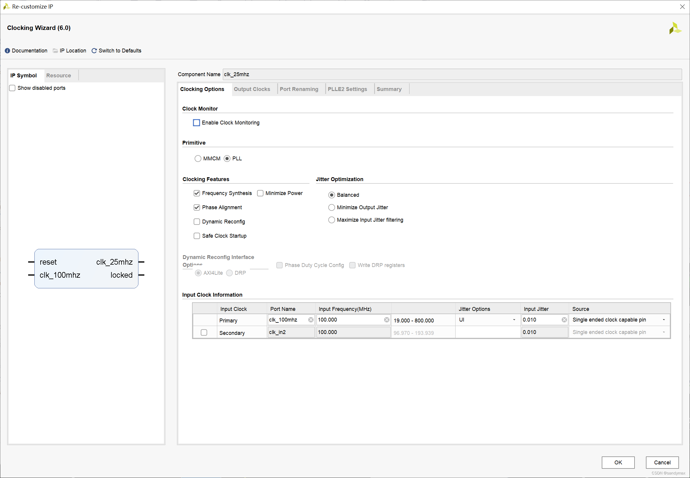
Task: Open the Documentation info icon
Action: pos(7,51)
